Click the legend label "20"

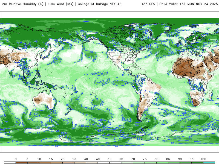pyautogui.click(x=63, y=159)
